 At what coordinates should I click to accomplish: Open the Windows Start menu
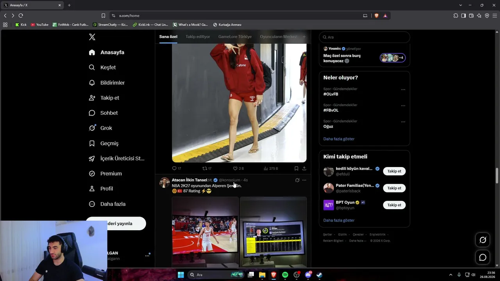[181, 275]
